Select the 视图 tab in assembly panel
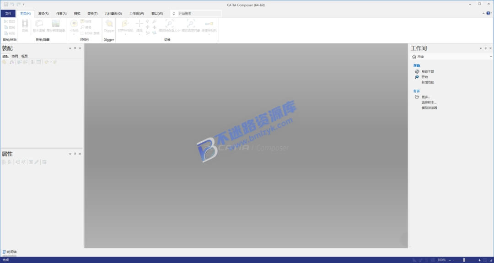 click(24, 56)
